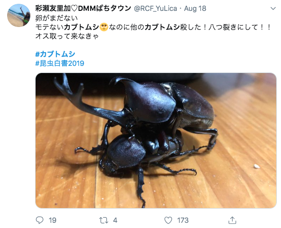This screenshot has height=228, width=281.
Task: Open the share tweet icon
Action: pos(232,220)
